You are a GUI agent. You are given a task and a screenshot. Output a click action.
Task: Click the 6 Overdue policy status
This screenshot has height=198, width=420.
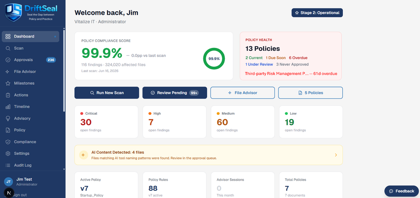pyautogui.click(x=298, y=58)
